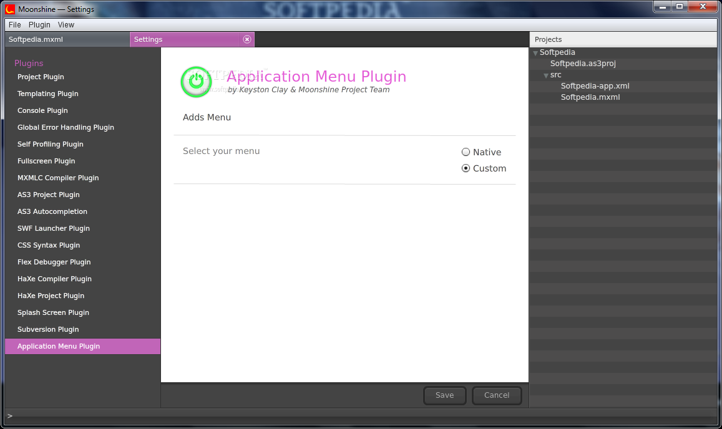Collapse the src folder node

pyautogui.click(x=545, y=75)
